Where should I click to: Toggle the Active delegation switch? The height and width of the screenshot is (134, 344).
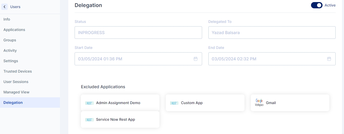[x=317, y=5]
